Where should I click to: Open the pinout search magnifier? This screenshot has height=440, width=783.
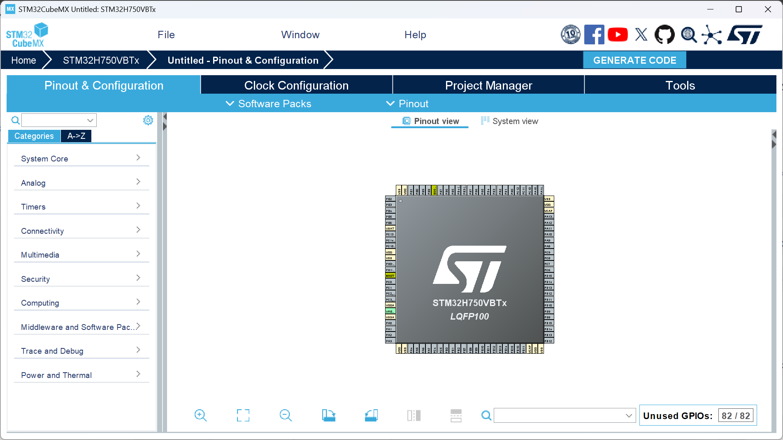pos(486,415)
